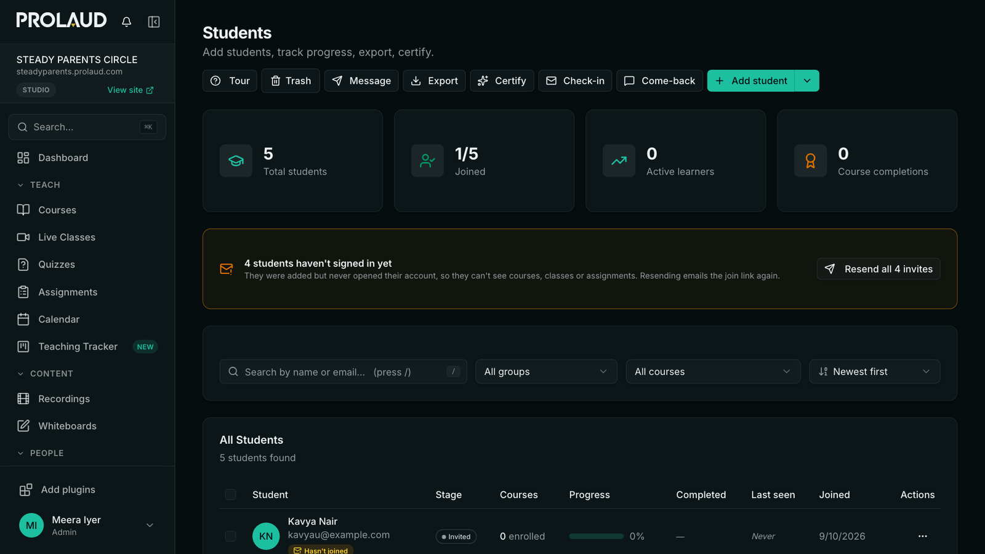Click the Teaching Tracker icon
The image size is (985, 554).
(23, 347)
